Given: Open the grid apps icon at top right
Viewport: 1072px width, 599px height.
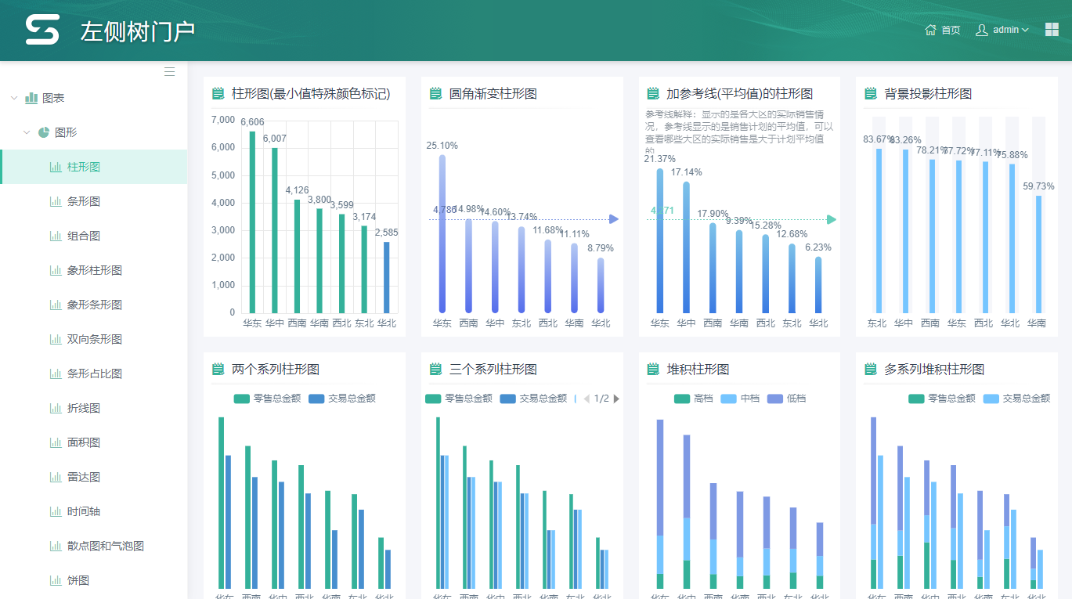Looking at the screenshot, I should tap(1052, 30).
